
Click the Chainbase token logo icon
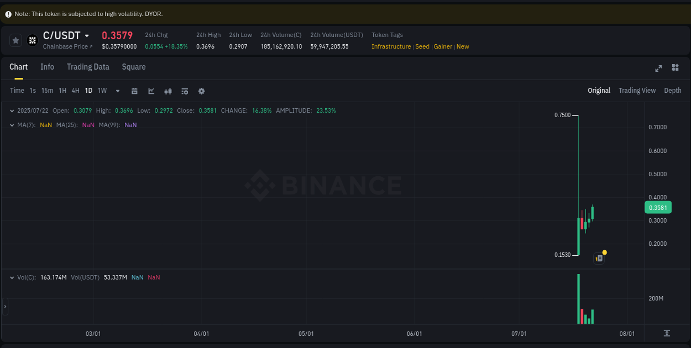click(32, 40)
